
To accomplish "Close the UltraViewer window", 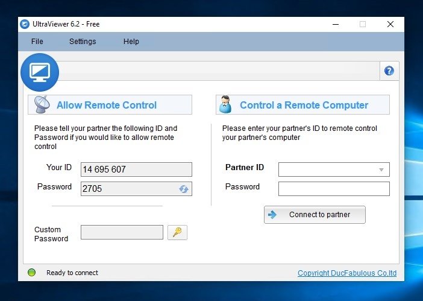I will tap(390, 24).
